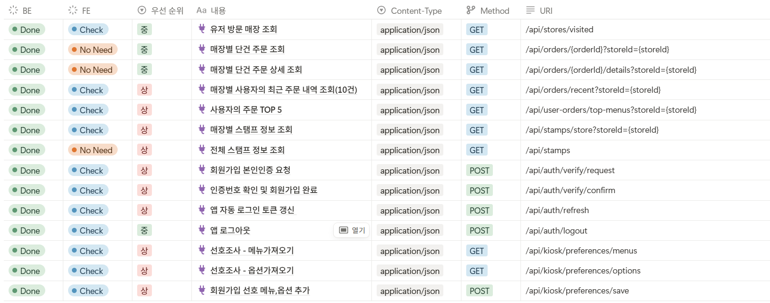Click plug icon beside 매장별 단건 주문 조회
The height and width of the screenshot is (303, 770).
(202, 49)
